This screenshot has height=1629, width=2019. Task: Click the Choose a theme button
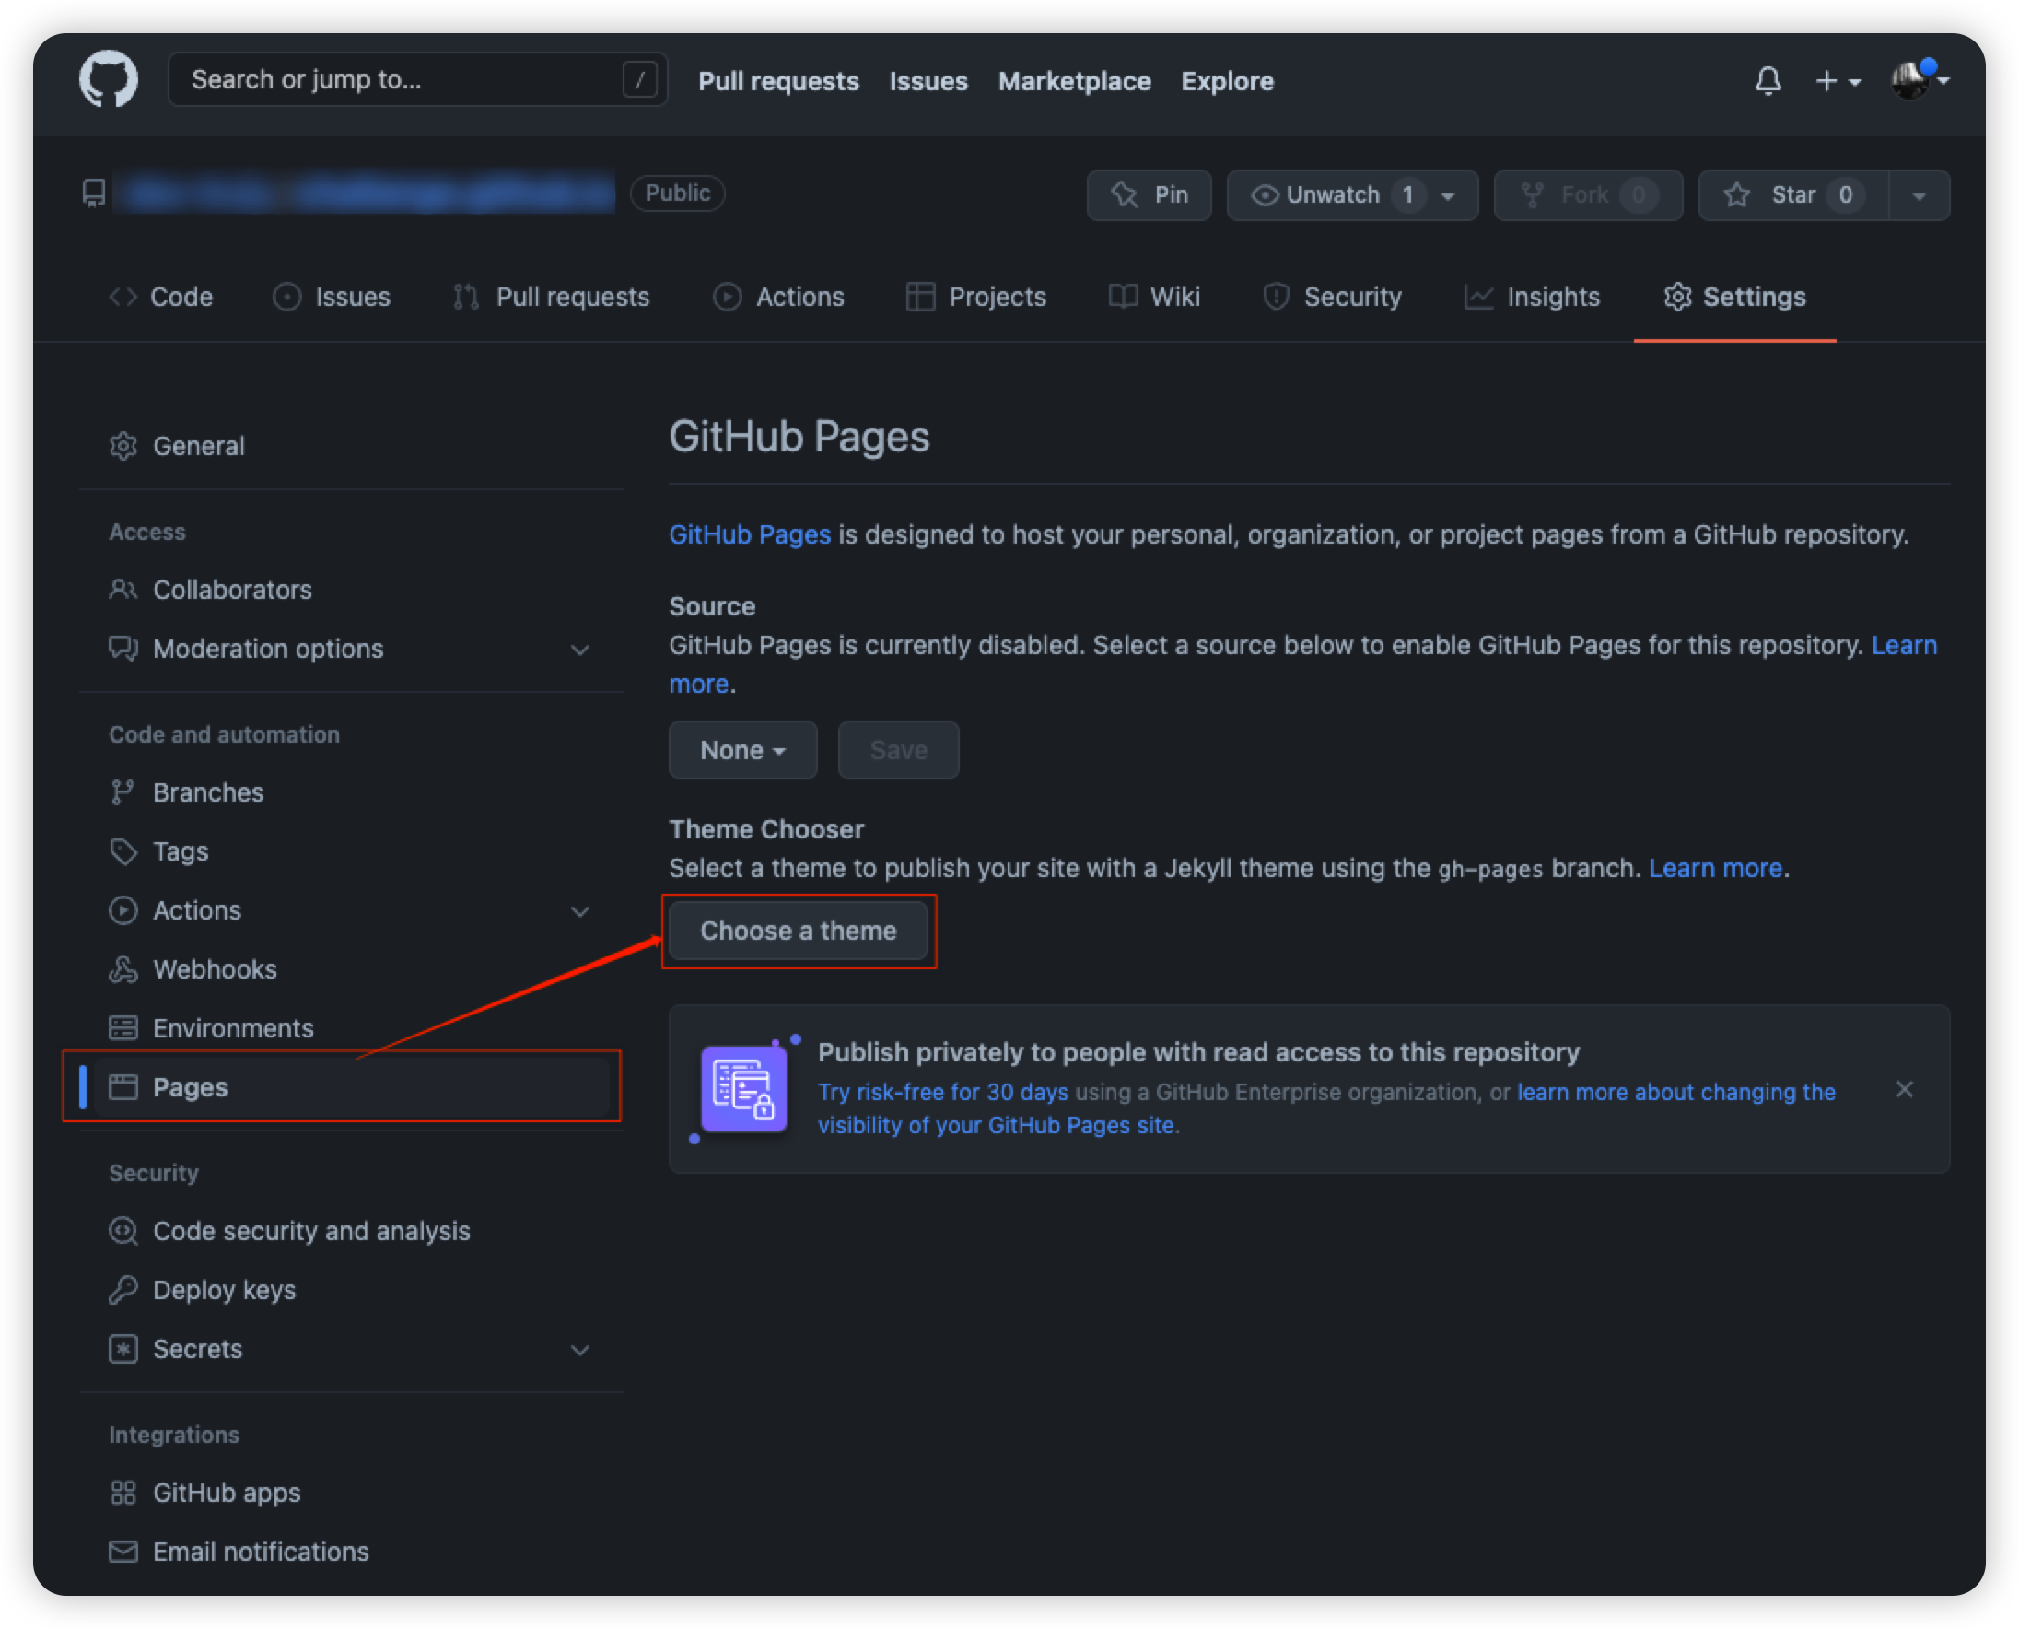(799, 930)
